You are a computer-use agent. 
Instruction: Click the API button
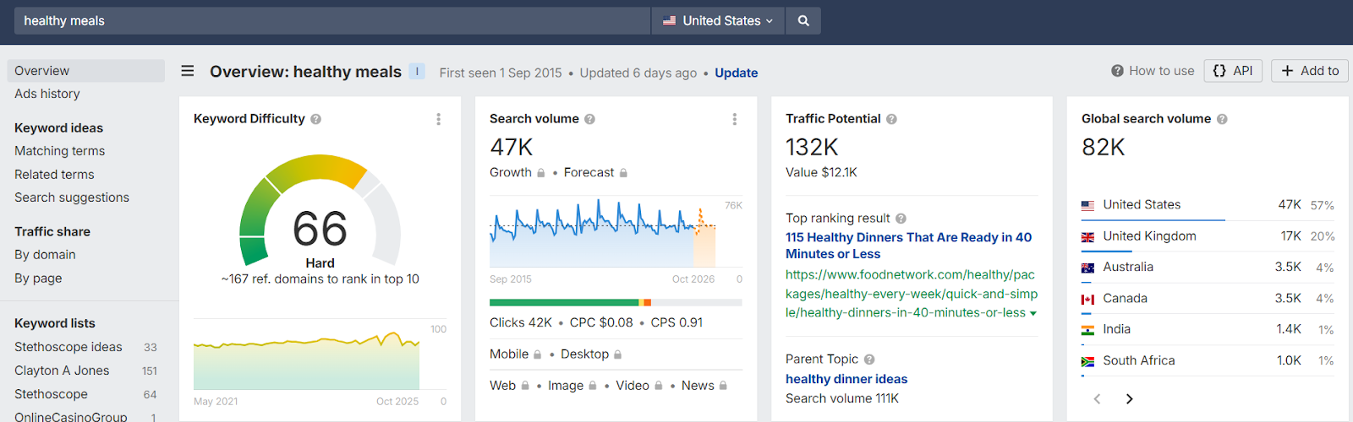coord(1233,71)
